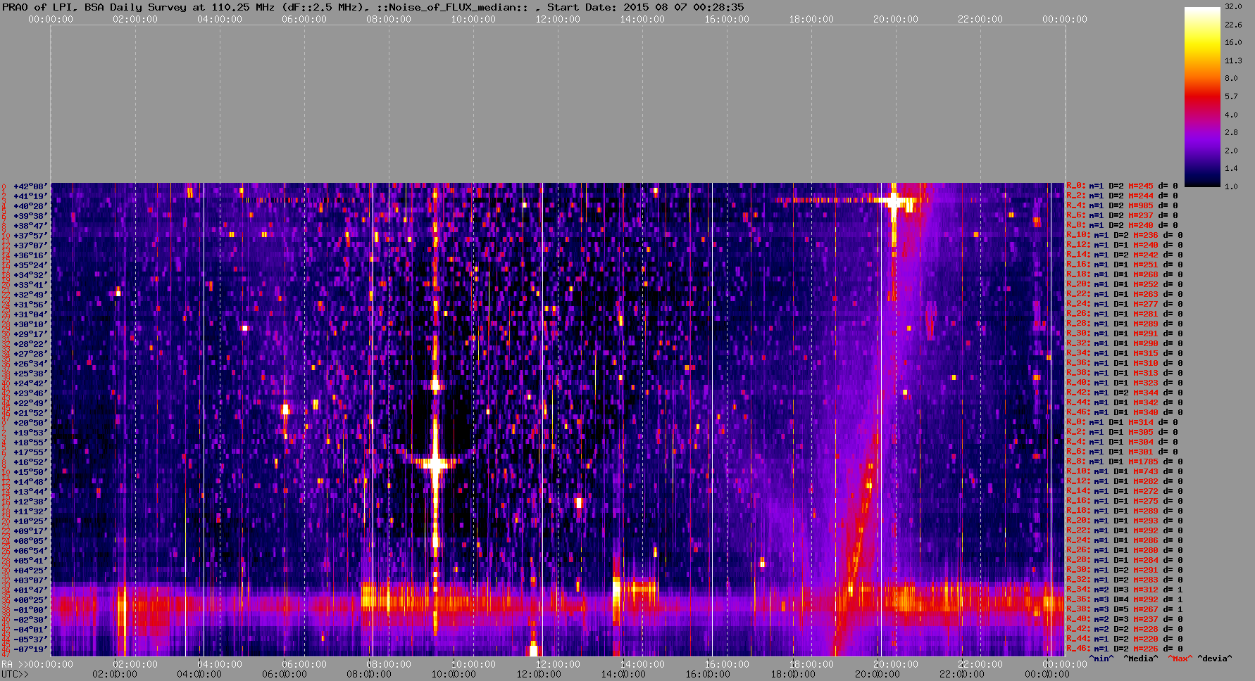Image resolution: width=1255 pixels, height=681 pixels.
Task: Click the R_42 row with M=344
Action: click(1125, 393)
